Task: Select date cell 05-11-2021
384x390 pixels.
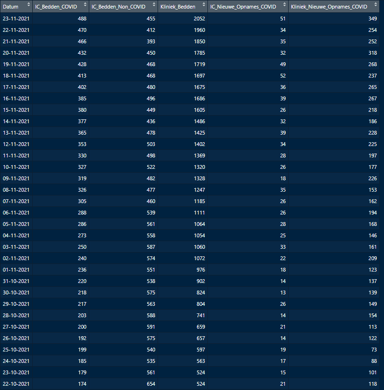Action: pyautogui.click(x=16, y=224)
